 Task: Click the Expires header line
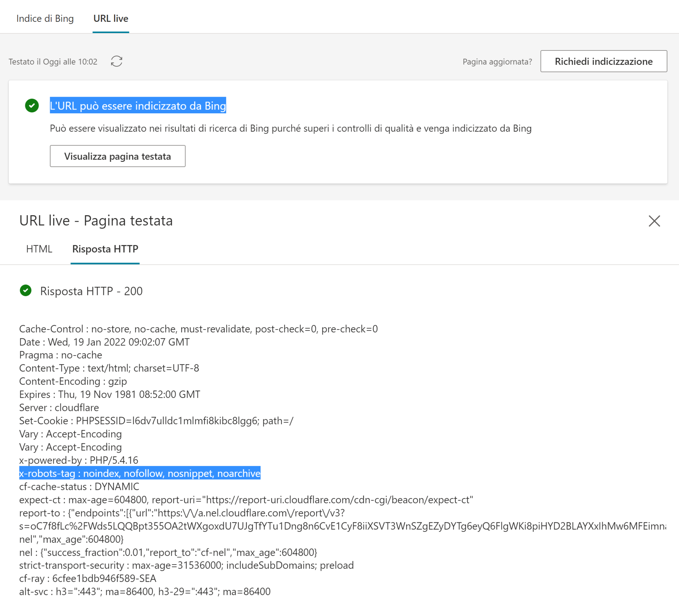pyautogui.click(x=110, y=394)
